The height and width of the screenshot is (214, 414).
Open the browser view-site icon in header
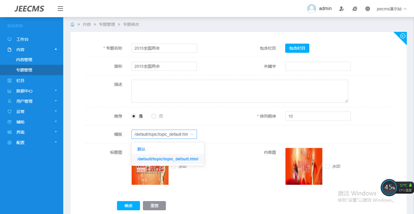click(355, 9)
